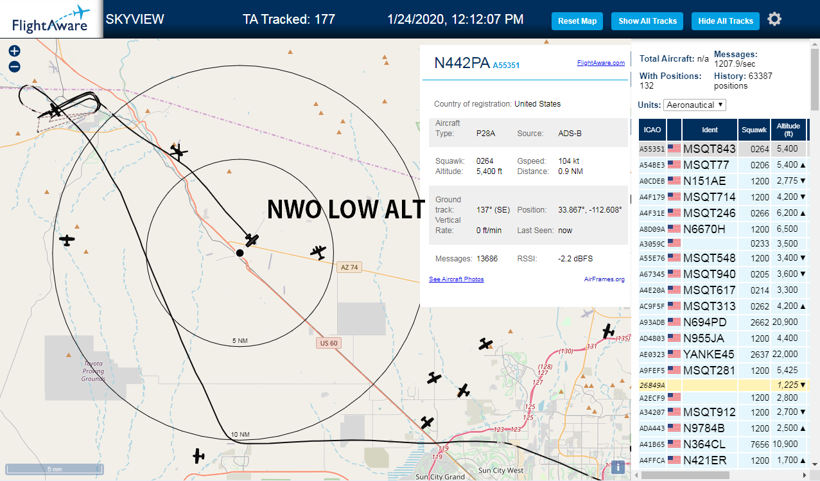
Task: Select N421ER aircraft row
Action: coord(724,460)
